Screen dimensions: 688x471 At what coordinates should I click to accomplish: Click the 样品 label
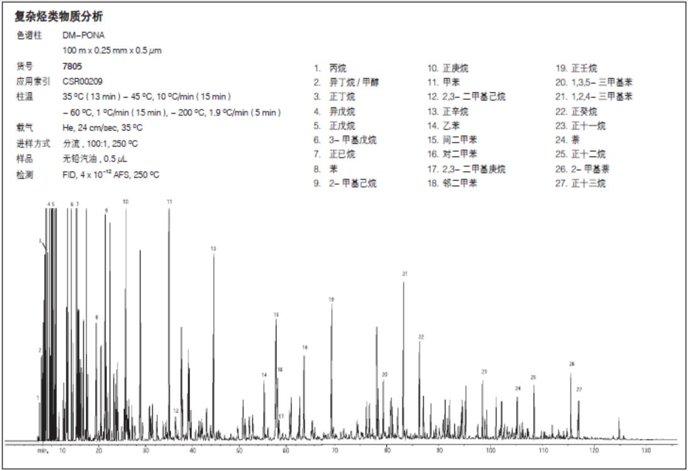[x=25, y=158]
